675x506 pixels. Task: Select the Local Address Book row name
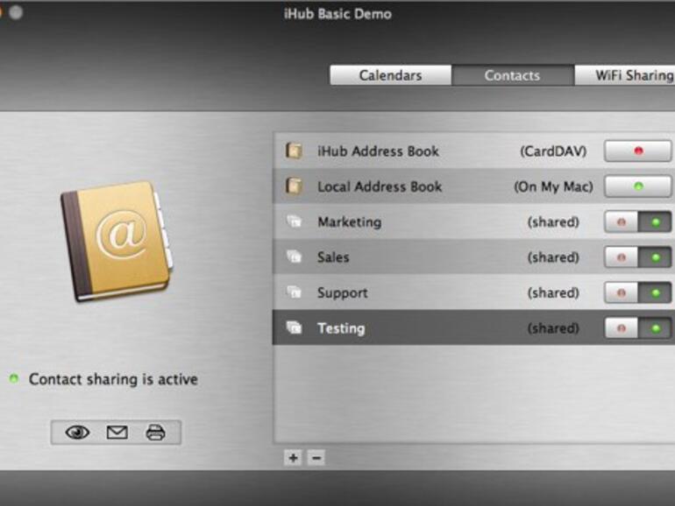click(380, 186)
